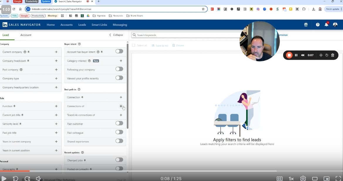Screen dimensions: 343x181
Task: Delete the recording with trash icon
Action: [x=333, y=55]
